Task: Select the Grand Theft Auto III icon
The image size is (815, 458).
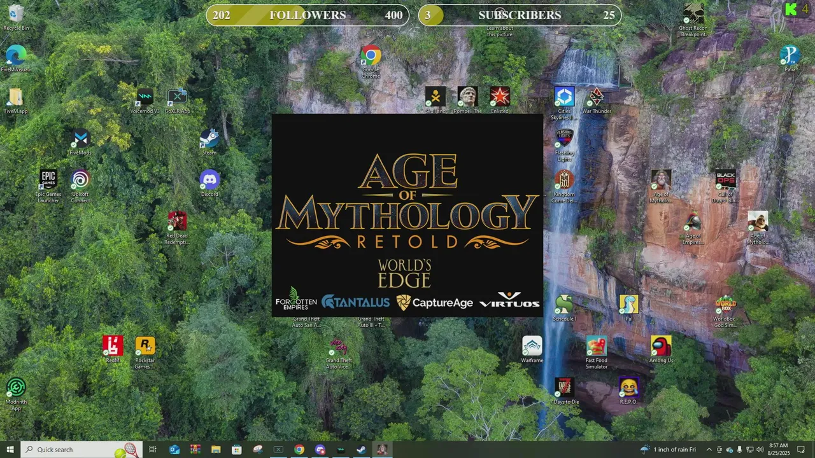Action: point(371,322)
